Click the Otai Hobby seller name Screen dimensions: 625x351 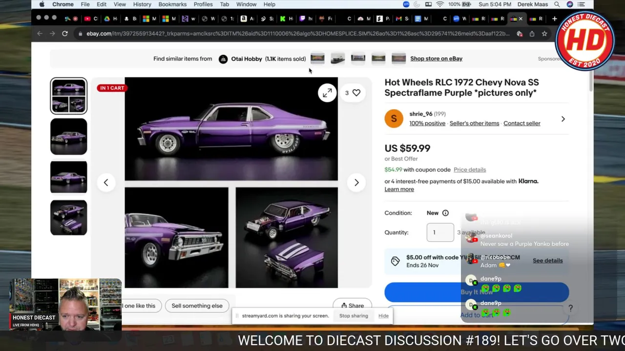point(247,59)
